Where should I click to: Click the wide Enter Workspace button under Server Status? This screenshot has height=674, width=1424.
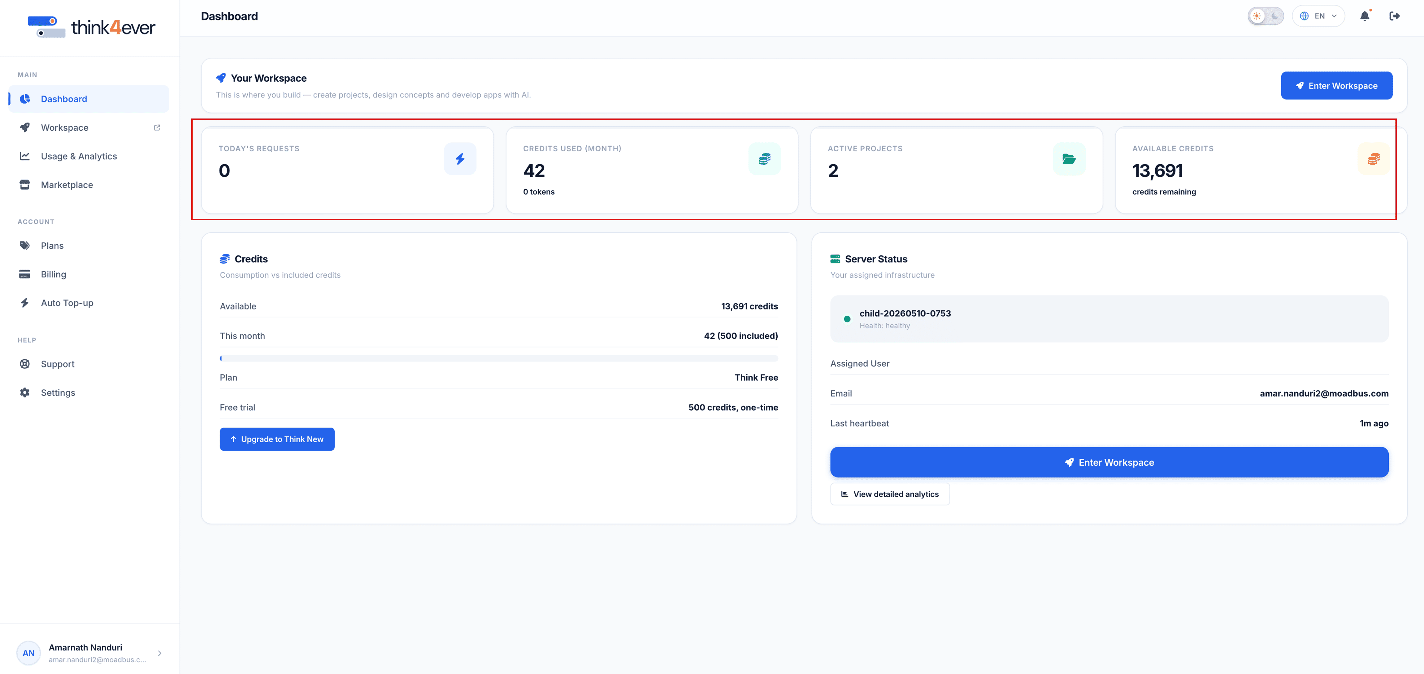click(x=1109, y=462)
